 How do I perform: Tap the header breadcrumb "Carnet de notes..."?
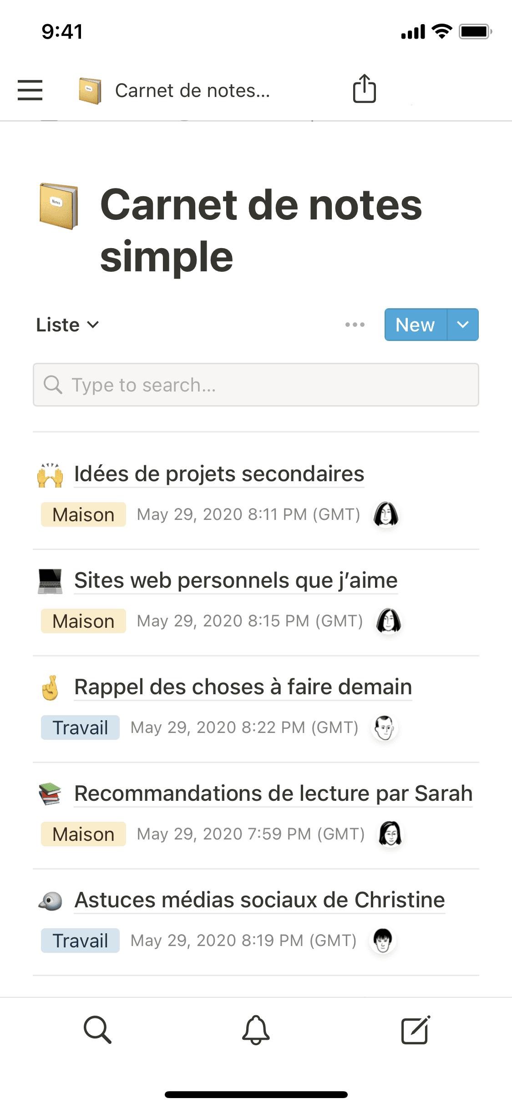(192, 91)
